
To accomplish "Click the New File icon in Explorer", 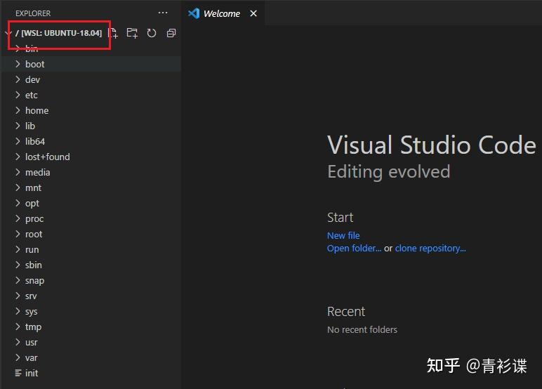I will click(x=114, y=33).
